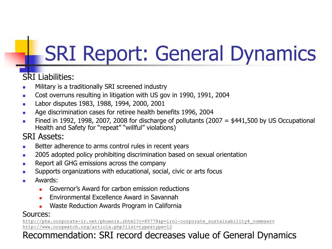Click the 'Age discrimination cases' bullet
332x249 pixels.
(x=124, y=112)
